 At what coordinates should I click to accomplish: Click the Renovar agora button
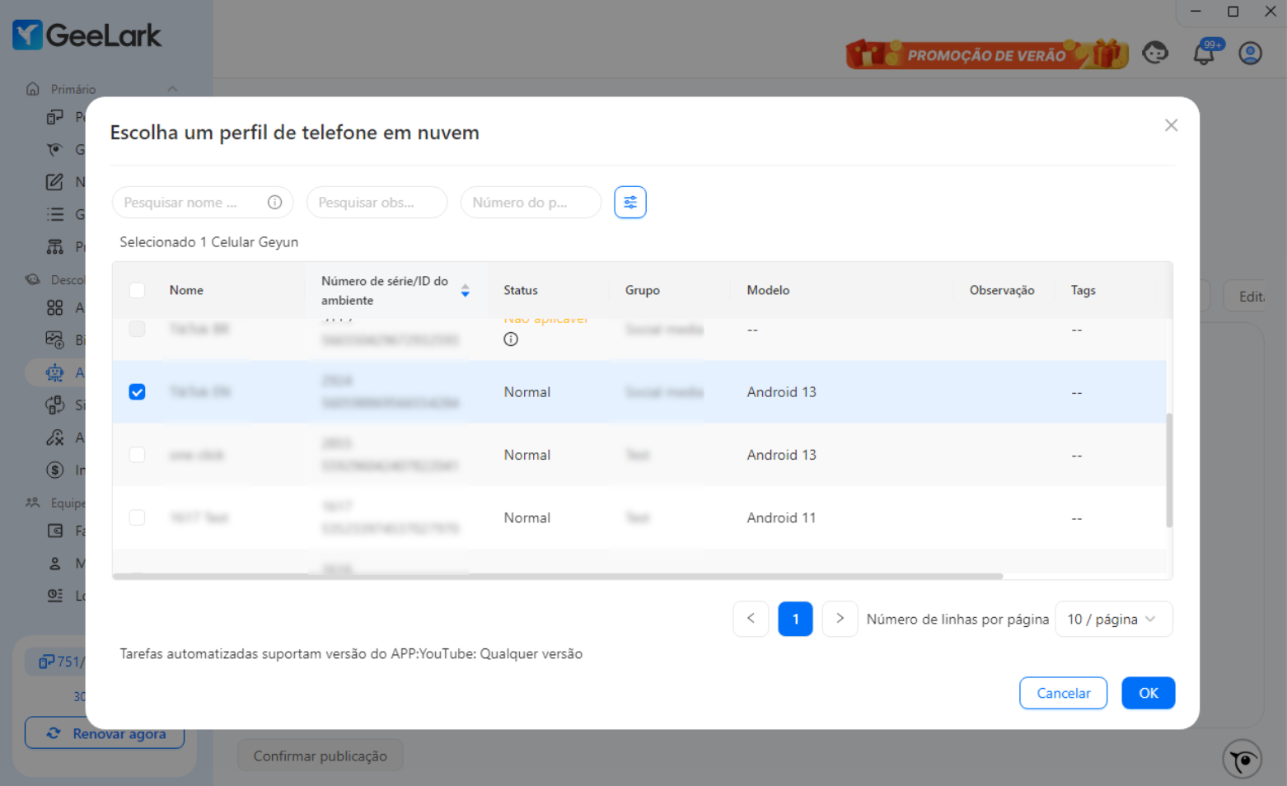tap(105, 733)
